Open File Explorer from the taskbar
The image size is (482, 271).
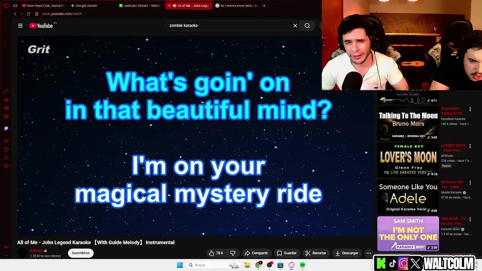[247, 265]
